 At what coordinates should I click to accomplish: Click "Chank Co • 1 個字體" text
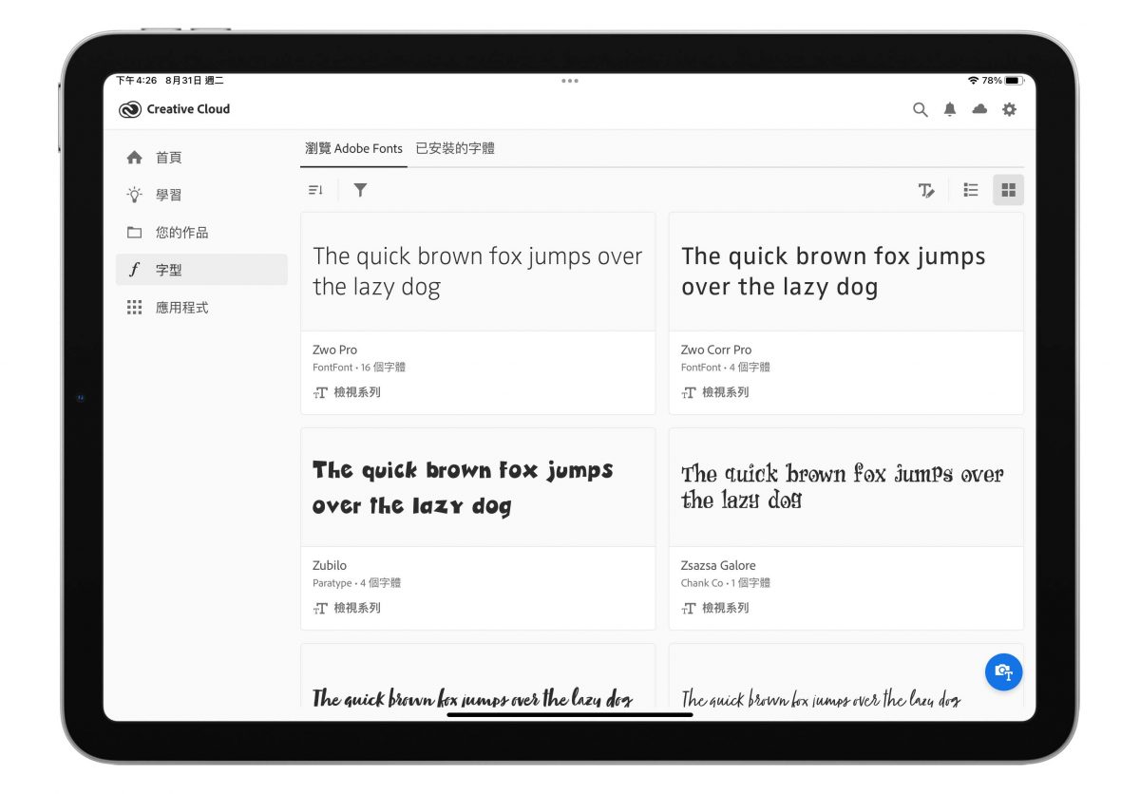coord(726,583)
